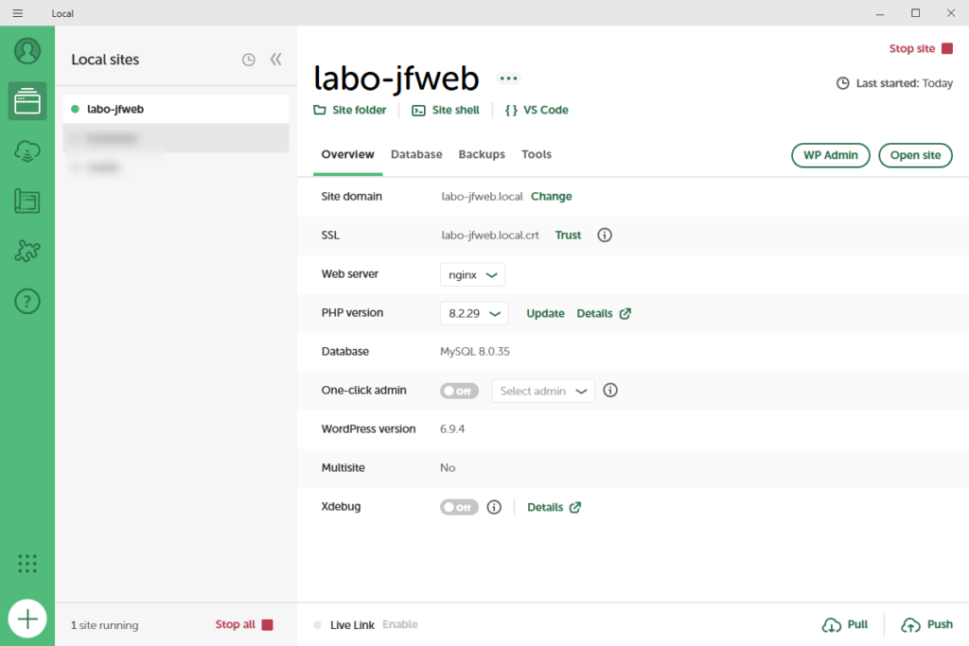
Task: Open the nine-dot apps grid icon
Action: pyautogui.click(x=27, y=564)
